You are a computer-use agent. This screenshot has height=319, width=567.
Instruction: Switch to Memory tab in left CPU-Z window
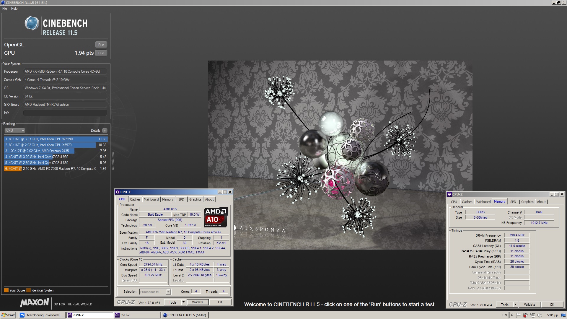[168, 199]
